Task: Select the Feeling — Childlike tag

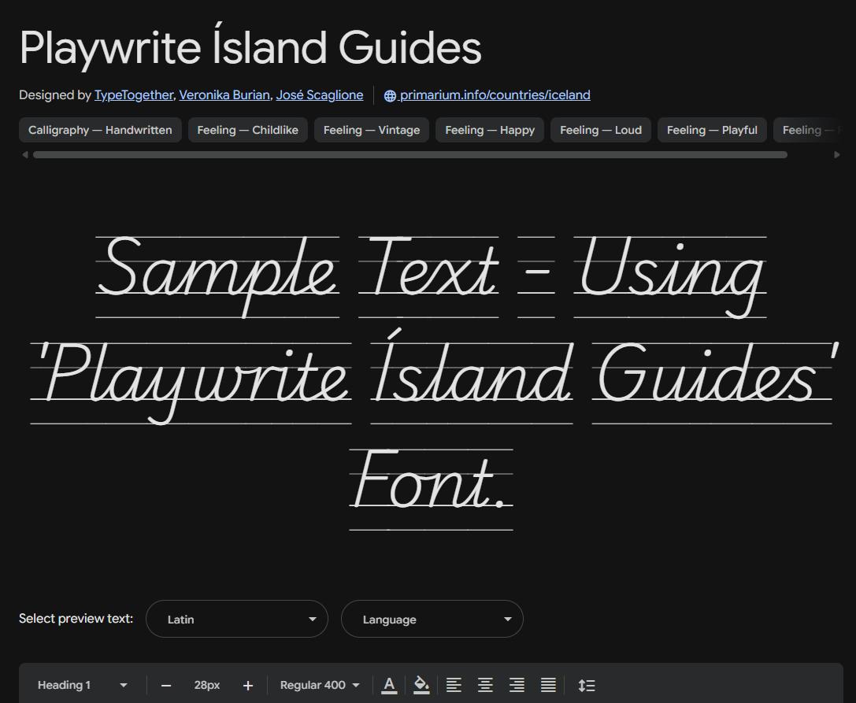Action: tap(248, 130)
